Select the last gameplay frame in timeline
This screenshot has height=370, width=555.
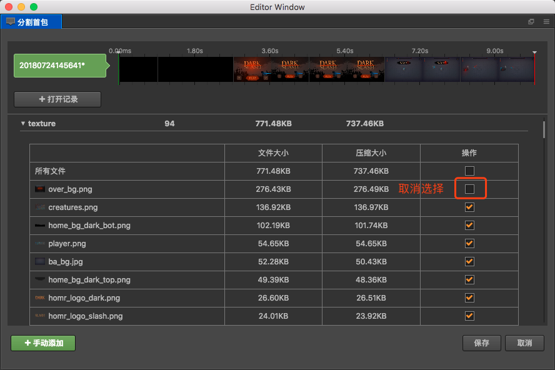[x=516, y=69]
